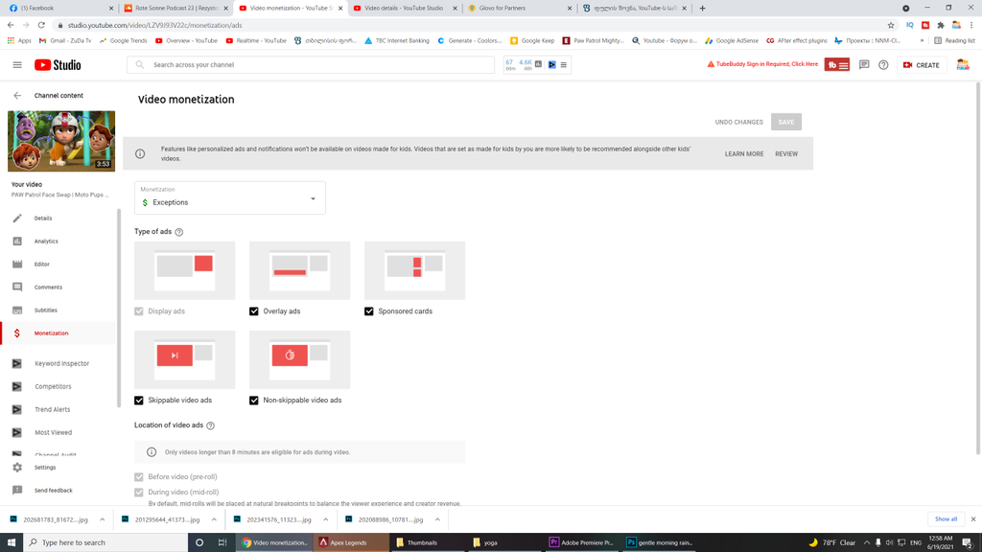Open Apex Legends in taskbar

click(x=351, y=542)
